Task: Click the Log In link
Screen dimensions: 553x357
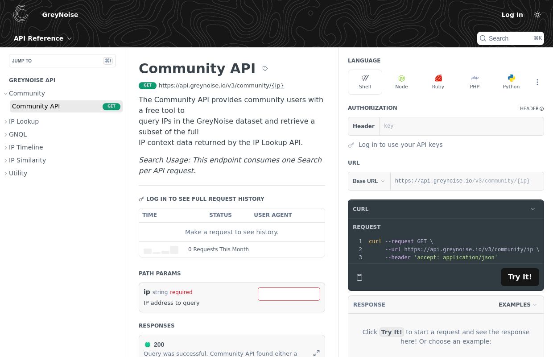Action: (512, 15)
